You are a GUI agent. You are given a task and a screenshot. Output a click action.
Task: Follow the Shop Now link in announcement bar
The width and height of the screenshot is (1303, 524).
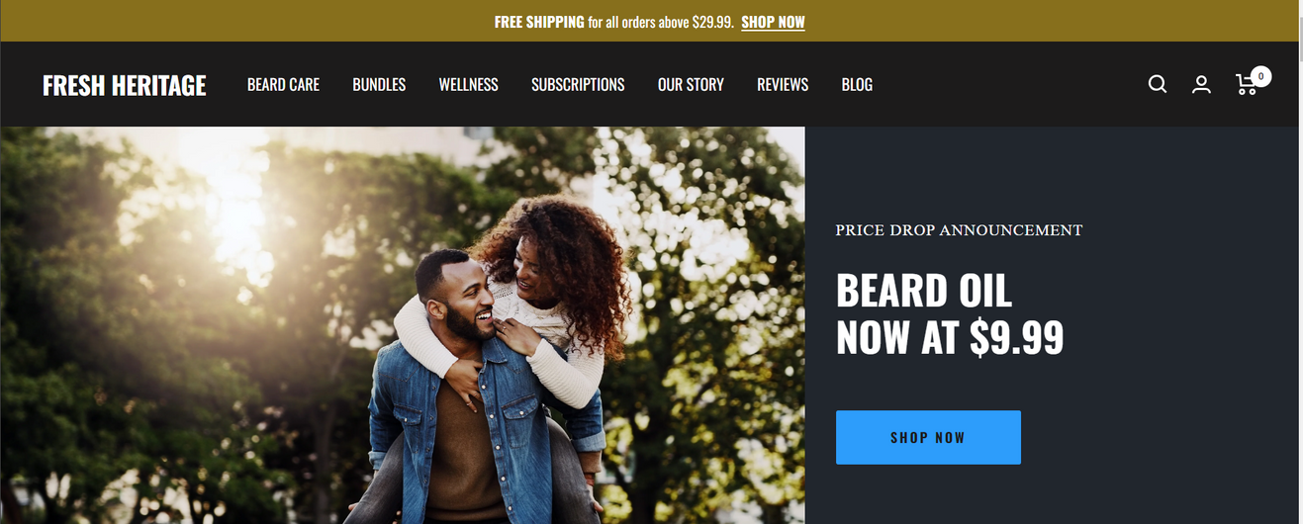pos(773,22)
